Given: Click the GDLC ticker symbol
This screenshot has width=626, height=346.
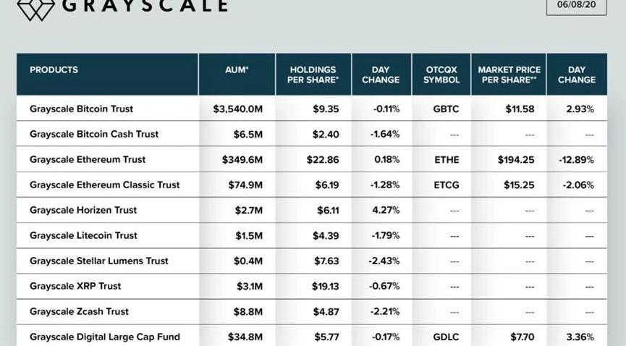Looking at the screenshot, I should pyautogui.click(x=446, y=337).
